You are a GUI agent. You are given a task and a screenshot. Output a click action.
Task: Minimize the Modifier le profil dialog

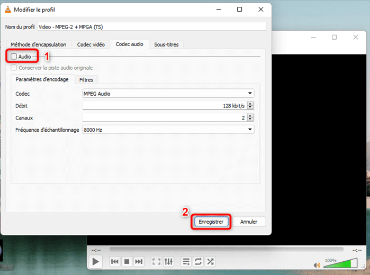(x=219, y=10)
